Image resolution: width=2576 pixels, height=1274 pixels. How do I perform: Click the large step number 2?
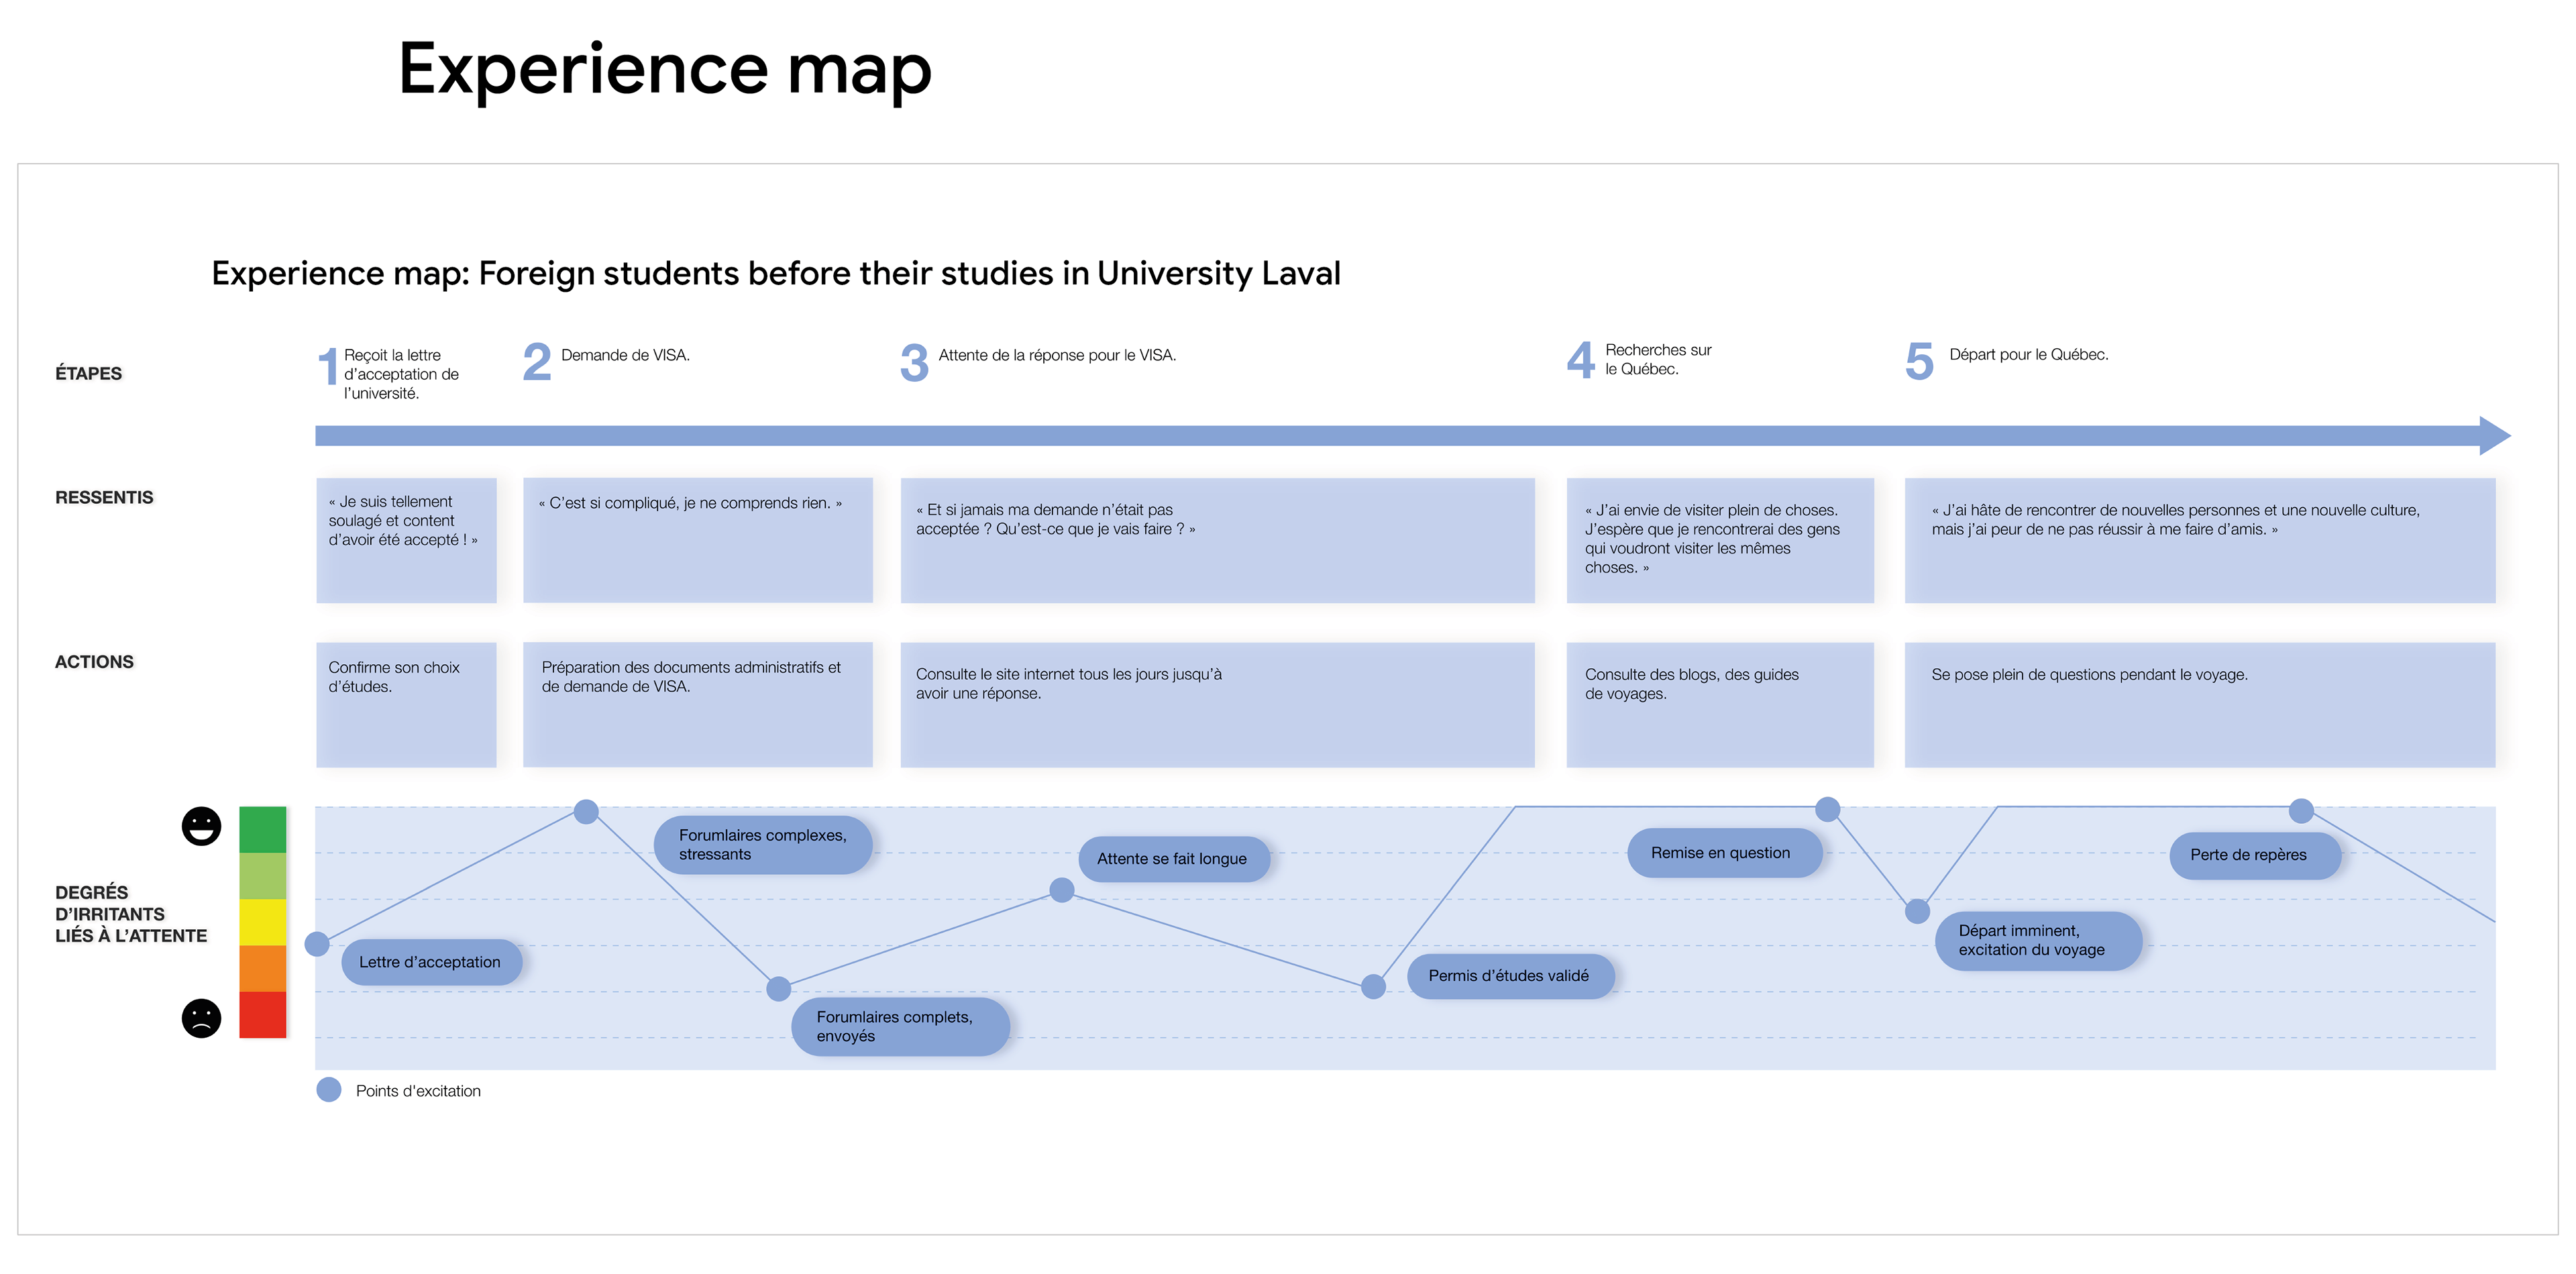(x=537, y=362)
